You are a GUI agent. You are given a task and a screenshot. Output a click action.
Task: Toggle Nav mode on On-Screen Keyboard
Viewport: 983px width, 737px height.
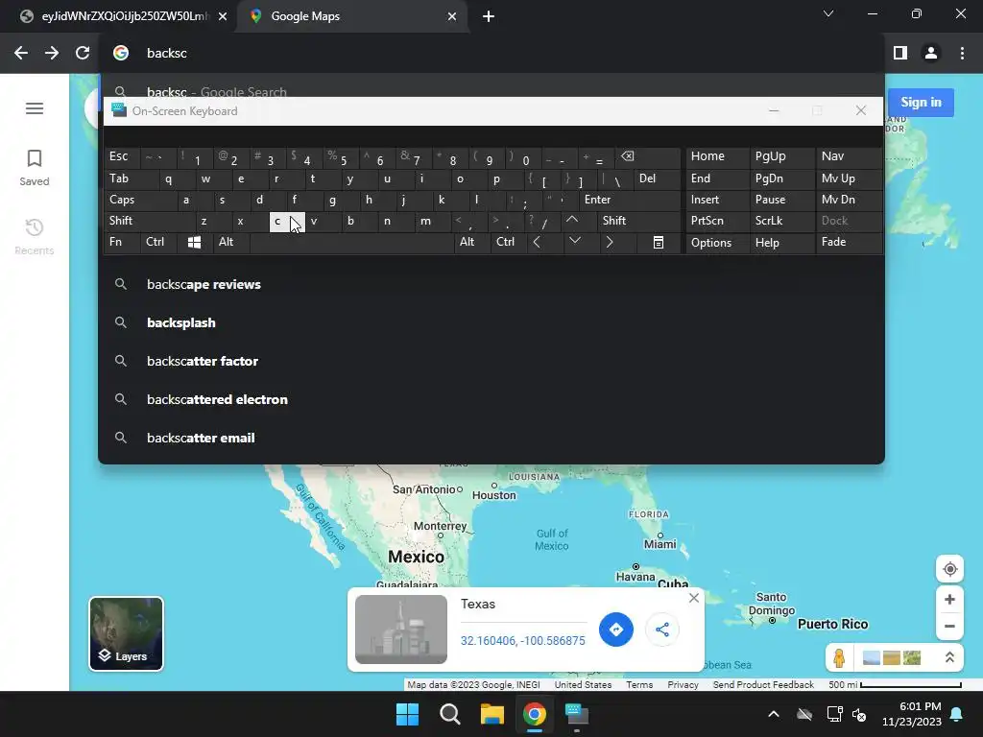pos(848,156)
